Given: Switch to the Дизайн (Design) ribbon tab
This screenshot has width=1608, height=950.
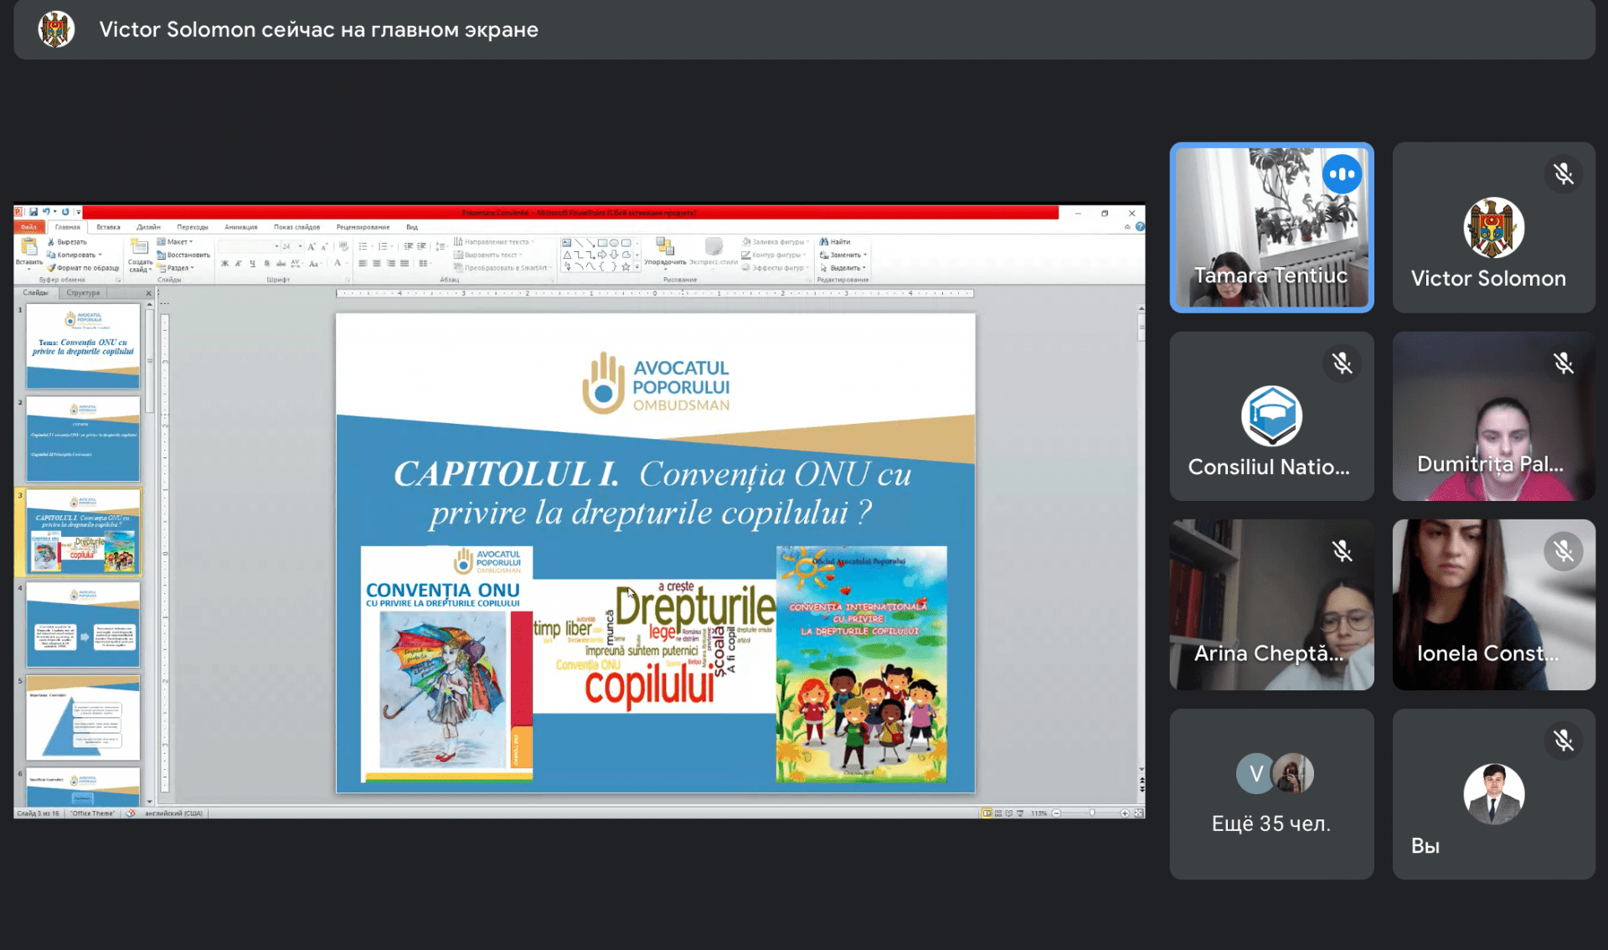Looking at the screenshot, I should (x=148, y=227).
